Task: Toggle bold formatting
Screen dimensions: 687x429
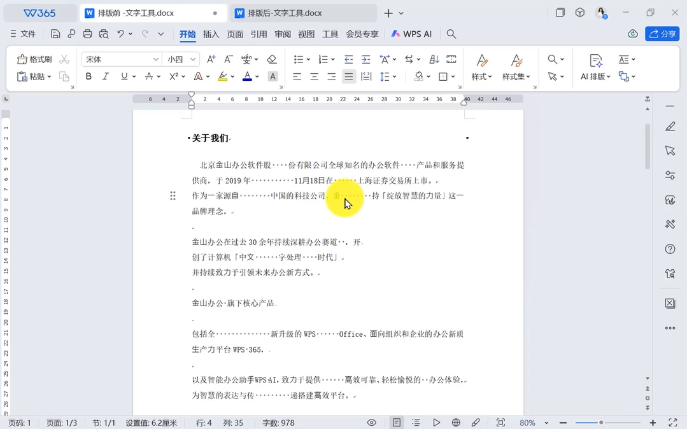Action: point(89,76)
